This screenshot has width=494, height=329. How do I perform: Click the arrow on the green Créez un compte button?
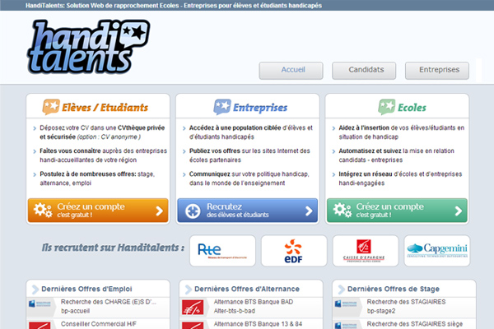(459, 211)
